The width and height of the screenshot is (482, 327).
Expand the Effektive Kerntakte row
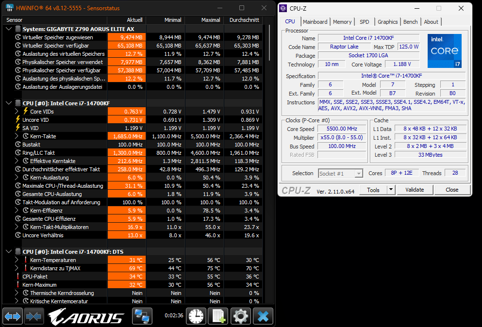coord(17,161)
